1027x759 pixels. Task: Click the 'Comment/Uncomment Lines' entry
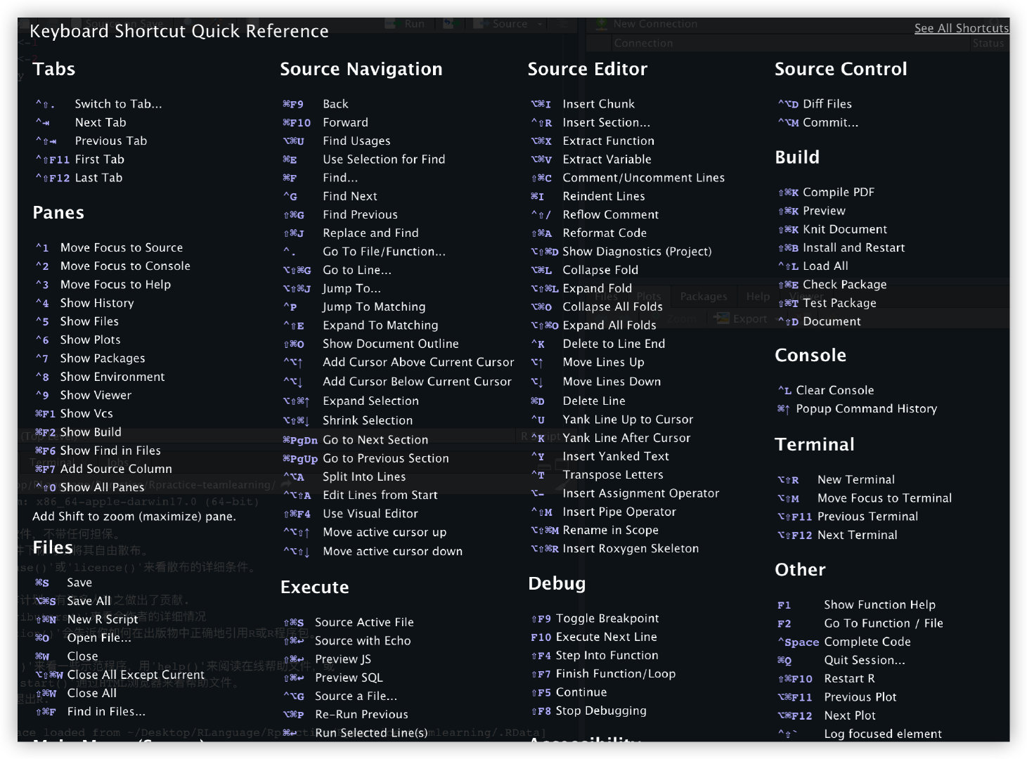[x=627, y=178]
